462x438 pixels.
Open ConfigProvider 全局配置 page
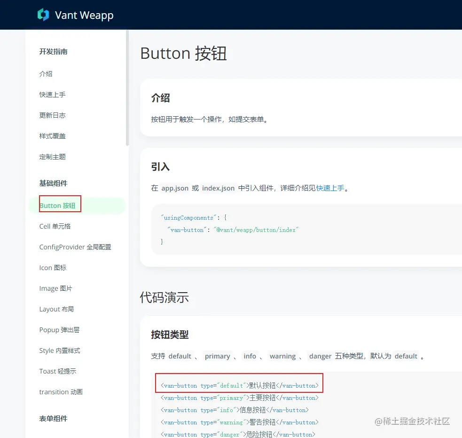75,247
